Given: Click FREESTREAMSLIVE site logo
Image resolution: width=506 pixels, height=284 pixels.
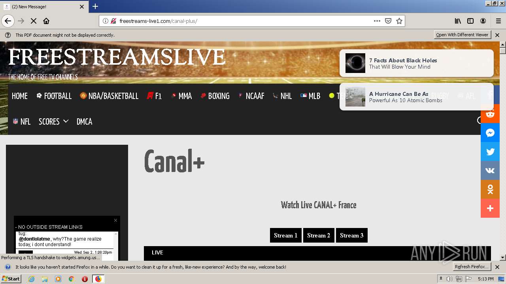Looking at the screenshot, I should [117, 57].
